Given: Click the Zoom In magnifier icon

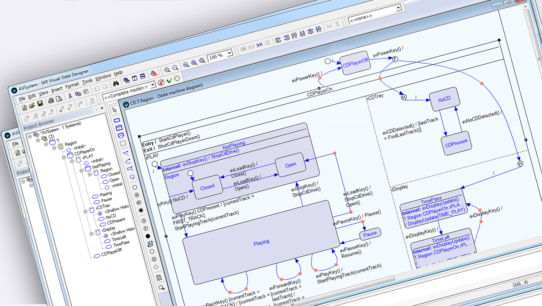Looking at the screenshot, I should click(167, 70).
